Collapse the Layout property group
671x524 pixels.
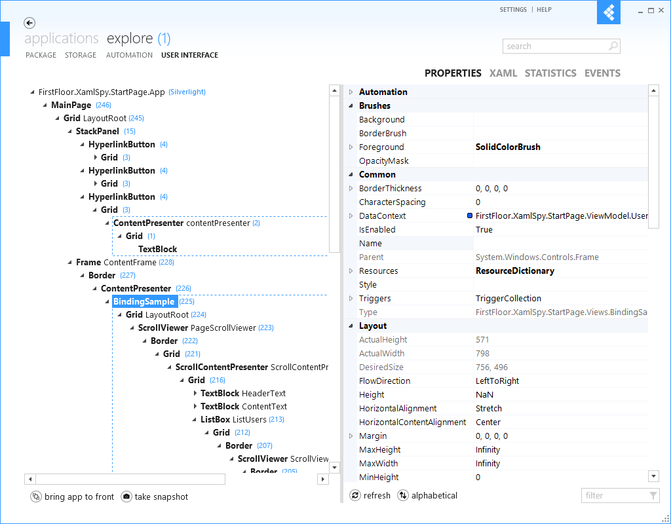click(351, 326)
